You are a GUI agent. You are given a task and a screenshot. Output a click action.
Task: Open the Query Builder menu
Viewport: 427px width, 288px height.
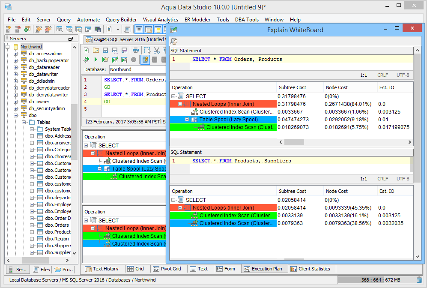point(121,20)
